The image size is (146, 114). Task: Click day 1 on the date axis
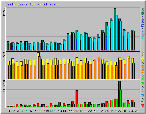9,111
